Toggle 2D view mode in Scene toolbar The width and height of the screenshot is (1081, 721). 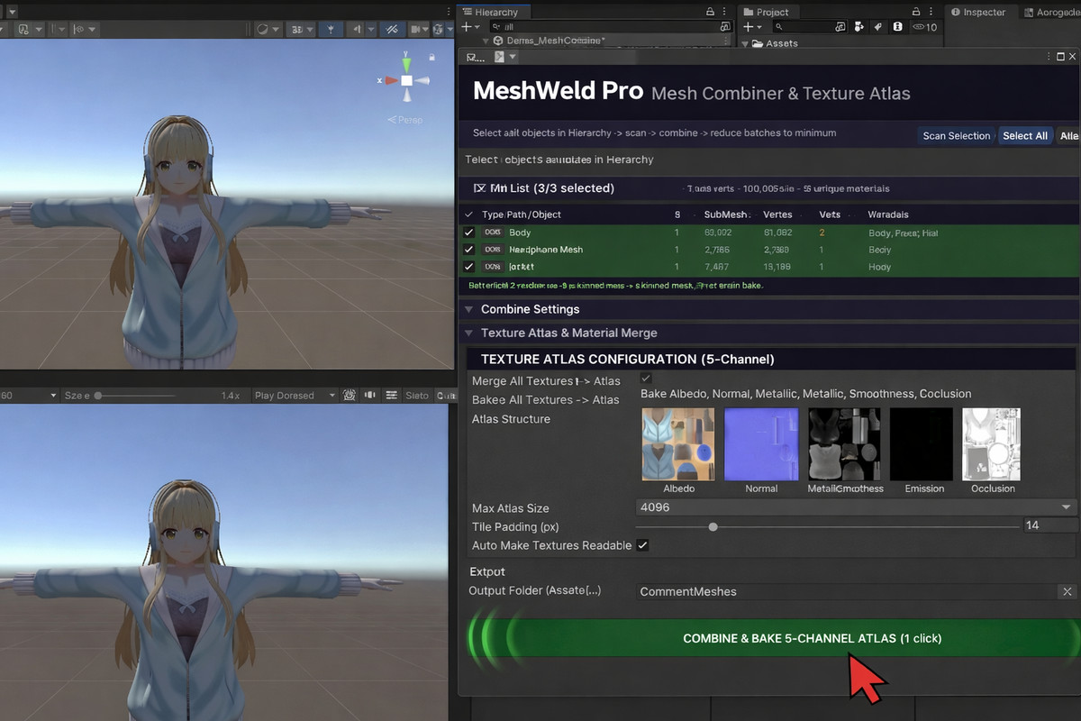(297, 29)
